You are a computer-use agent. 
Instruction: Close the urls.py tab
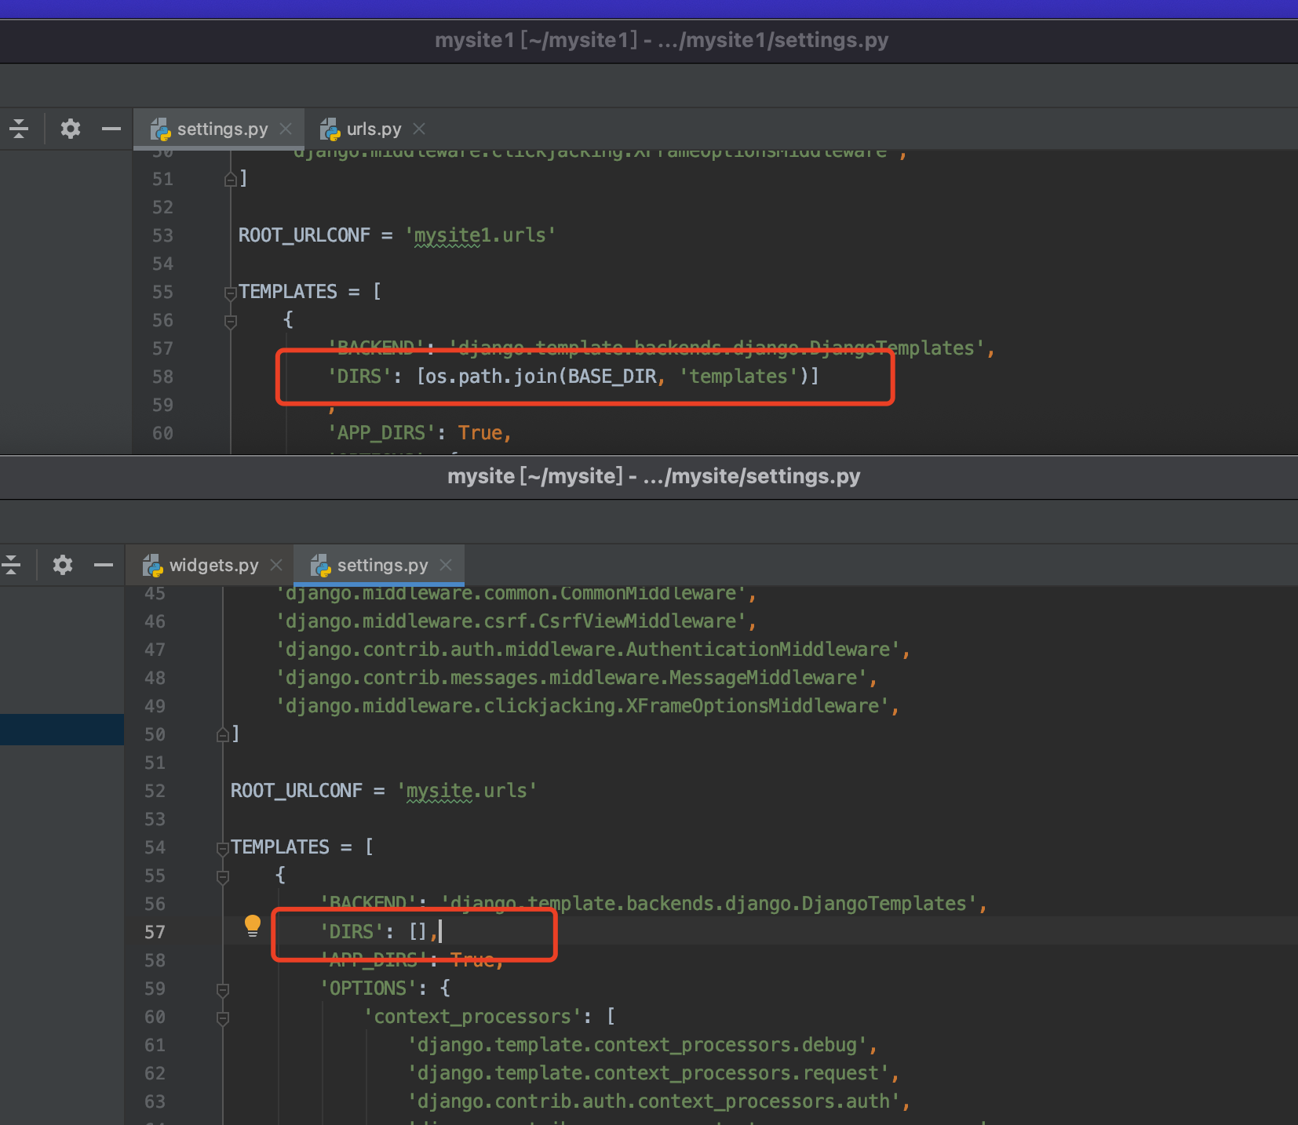[419, 129]
